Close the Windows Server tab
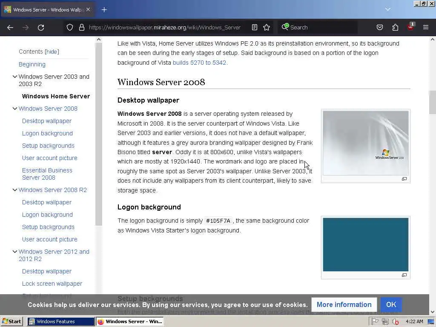Viewport: 436px width, 327px height. coord(88,9)
